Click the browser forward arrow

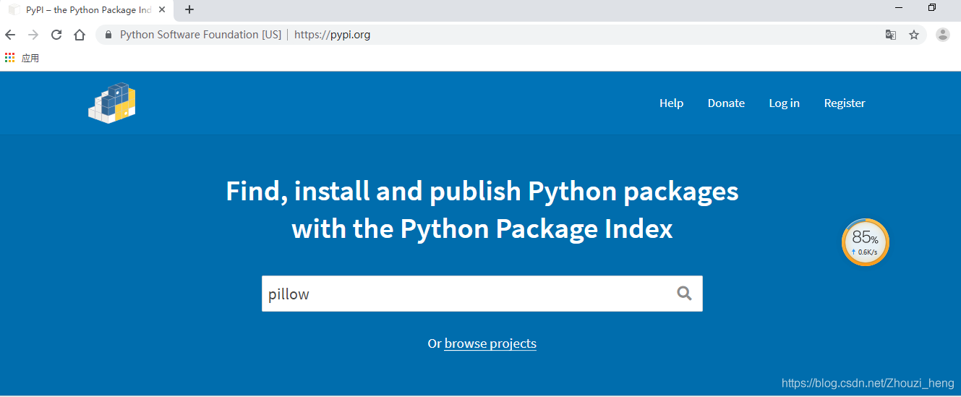point(33,35)
